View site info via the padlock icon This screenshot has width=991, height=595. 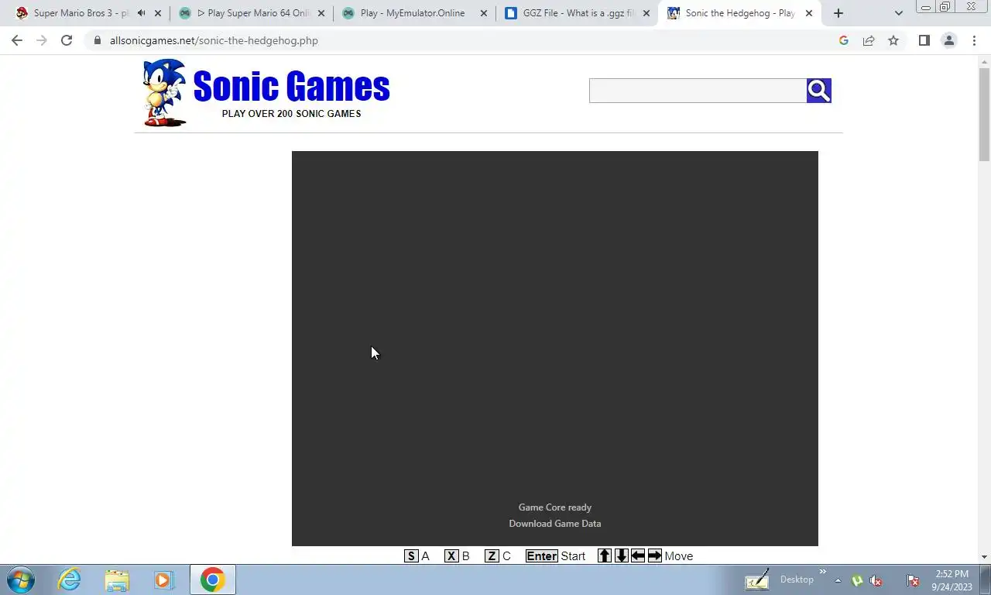tap(97, 40)
